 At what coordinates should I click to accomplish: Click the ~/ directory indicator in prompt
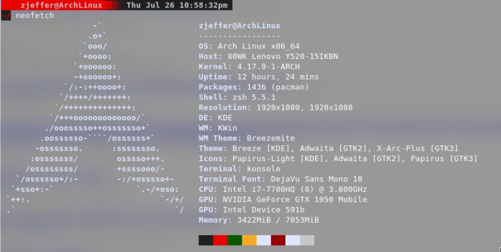tap(6, 15)
